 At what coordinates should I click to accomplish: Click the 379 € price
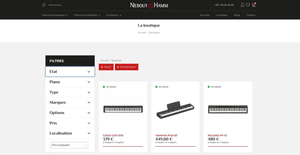click(108, 139)
